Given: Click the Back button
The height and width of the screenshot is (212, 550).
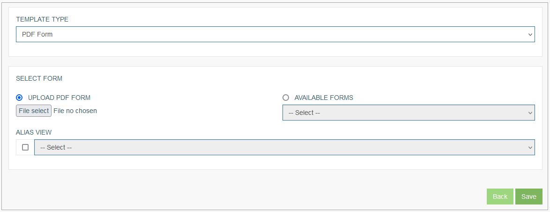Looking at the screenshot, I should pyautogui.click(x=500, y=197).
